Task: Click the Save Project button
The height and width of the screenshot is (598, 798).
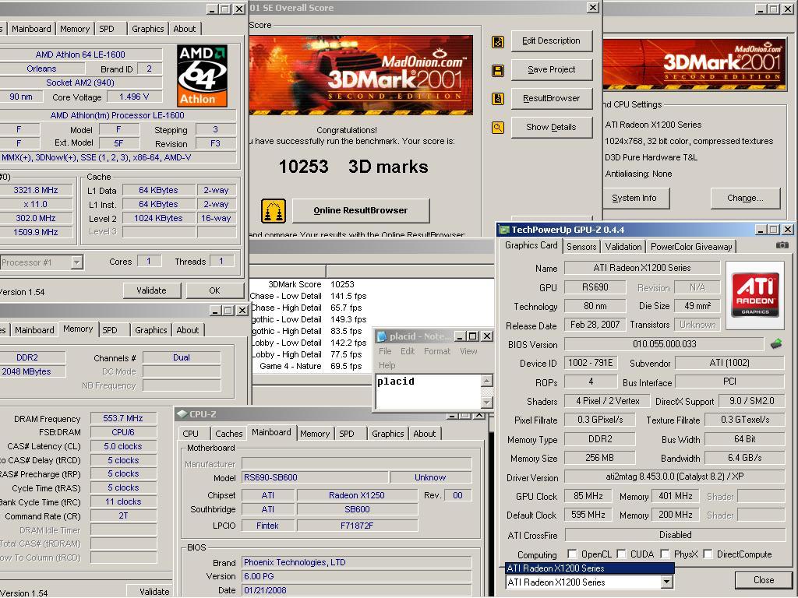Action: 552,69
